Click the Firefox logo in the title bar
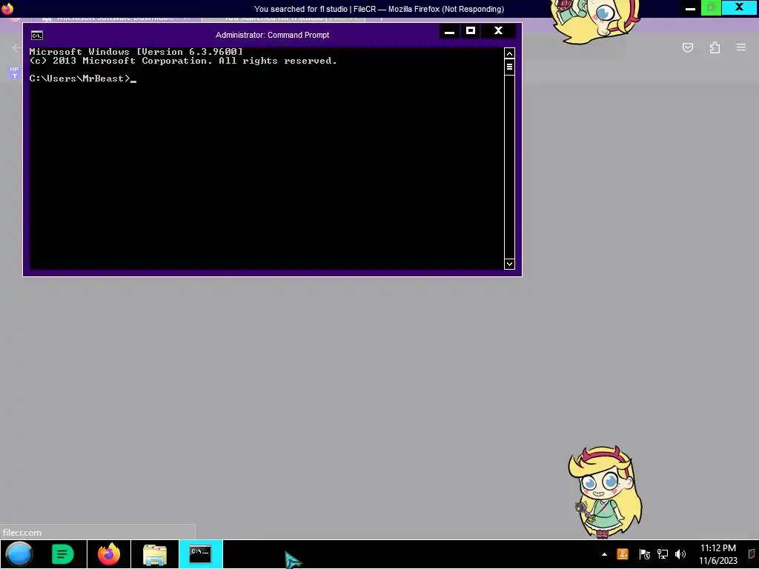The width and height of the screenshot is (759, 569). coord(7,8)
